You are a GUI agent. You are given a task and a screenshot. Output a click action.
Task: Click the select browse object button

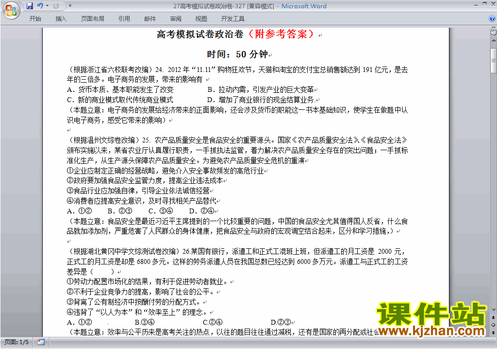[493, 324]
